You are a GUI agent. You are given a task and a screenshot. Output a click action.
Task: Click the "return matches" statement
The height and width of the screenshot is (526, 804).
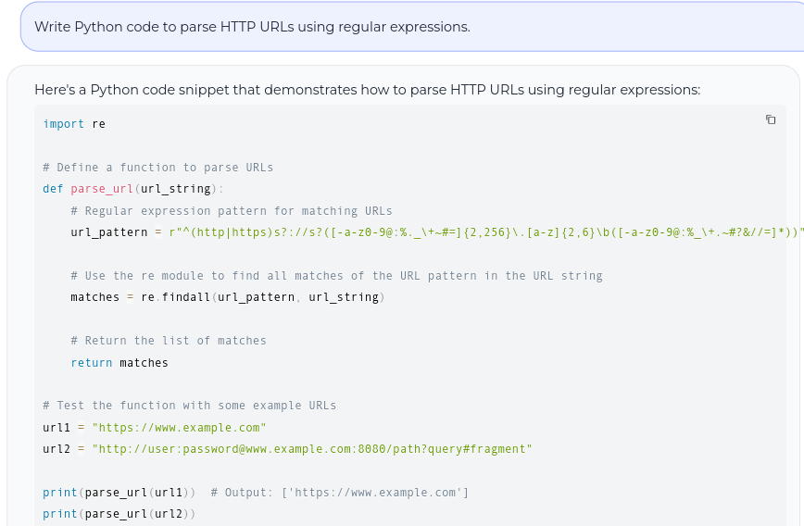119,363
